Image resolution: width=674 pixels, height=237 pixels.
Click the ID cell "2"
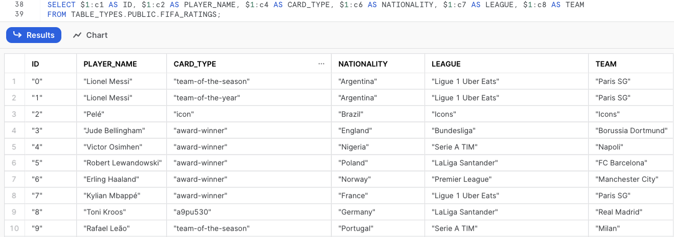pyautogui.click(x=51, y=114)
